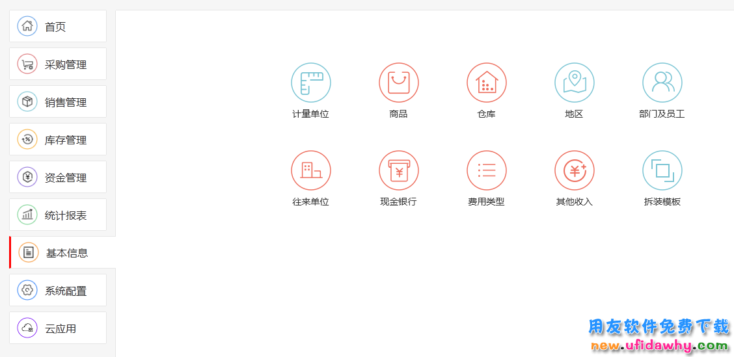This screenshot has height=357, width=734.
Task: Select the active 基本信息 sidebar tab
Action: click(62, 253)
